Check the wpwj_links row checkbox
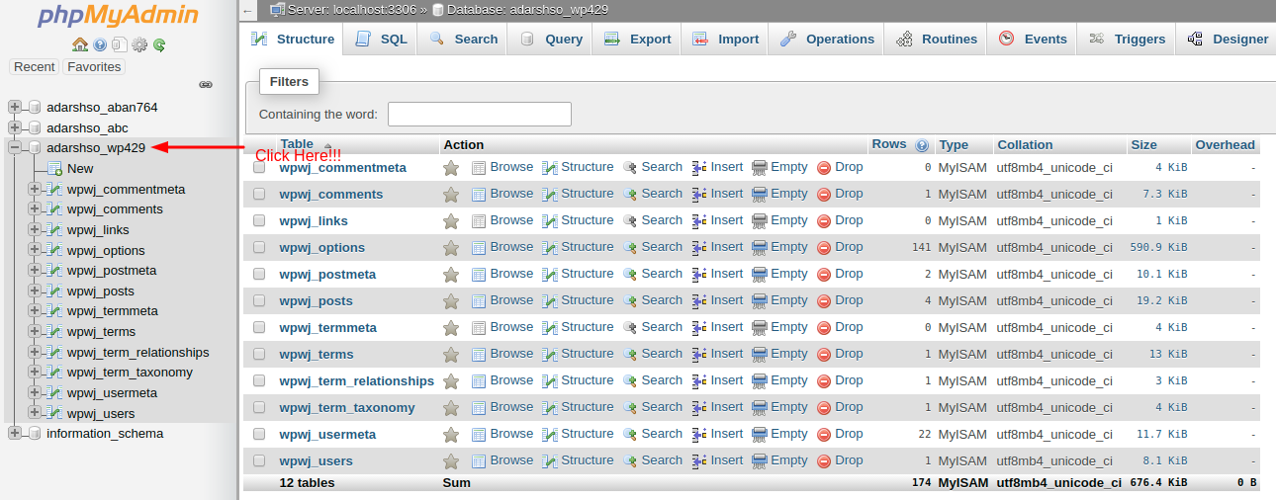Screen dimensions: 1276x500 (x=259, y=221)
